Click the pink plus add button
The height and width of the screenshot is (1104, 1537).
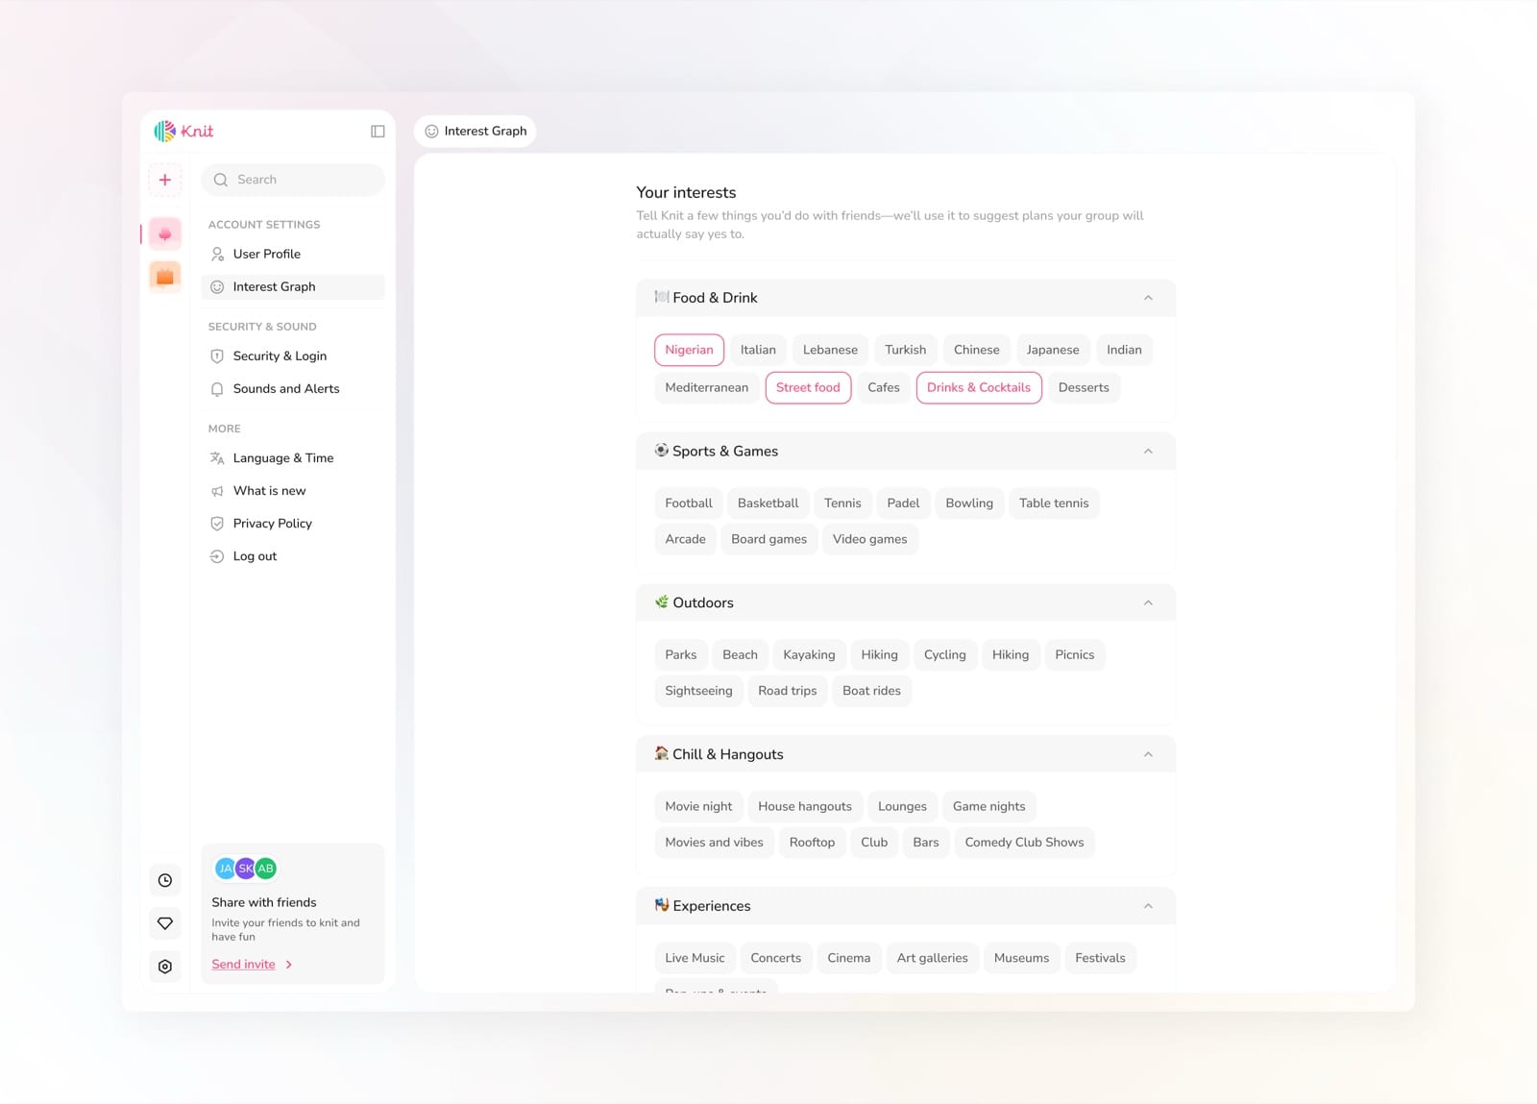coord(165,180)
